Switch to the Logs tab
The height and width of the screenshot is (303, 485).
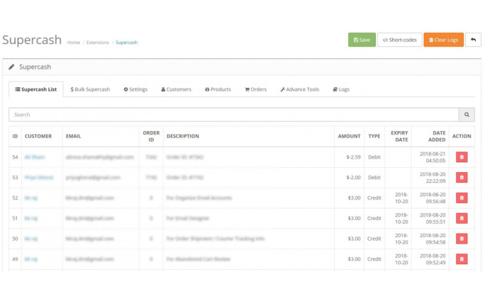pos(341,89)
